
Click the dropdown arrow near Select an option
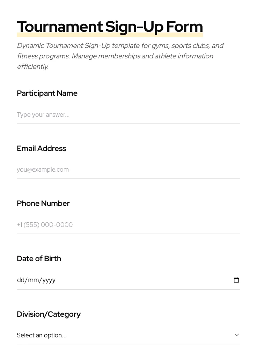tap(237, 335)
